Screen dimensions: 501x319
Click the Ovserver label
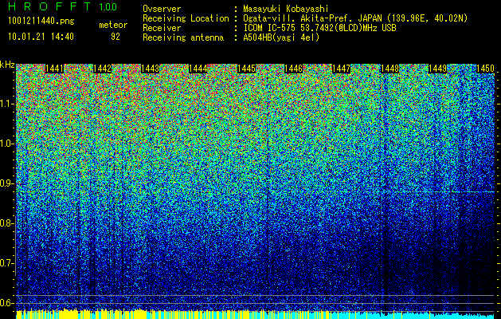[x=162, y=9]
